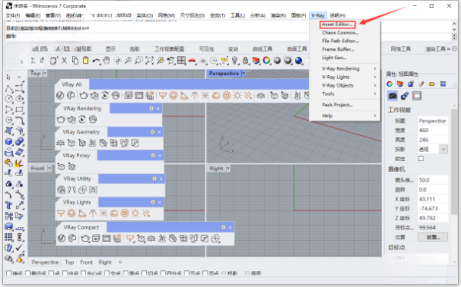Image resolution: width=461 pixels, height=287 pixels.
Task: Choose Pack Project menu entry
Action: tap(337, 104)
